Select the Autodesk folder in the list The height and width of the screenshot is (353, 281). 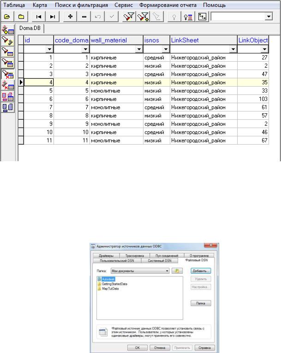(x=108, y=279)
